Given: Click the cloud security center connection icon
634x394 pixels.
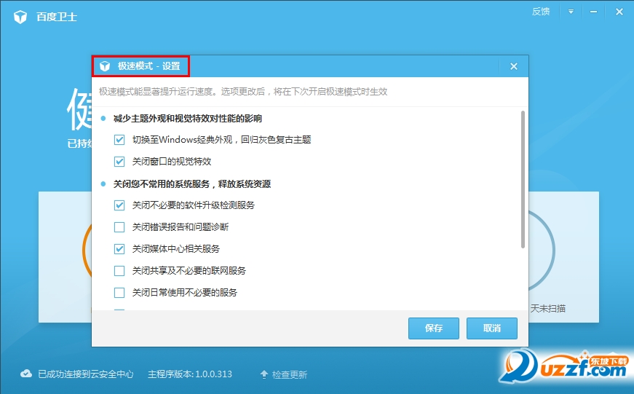Looking at the screenshot, I should pyautogui.click(x=26, y=374).
